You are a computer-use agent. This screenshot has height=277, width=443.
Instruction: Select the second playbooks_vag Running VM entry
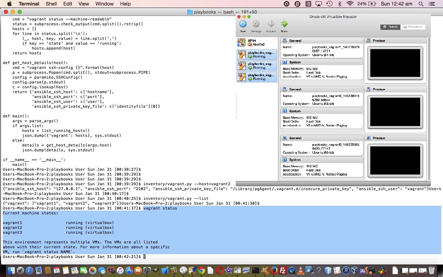[x=257, y=65]
